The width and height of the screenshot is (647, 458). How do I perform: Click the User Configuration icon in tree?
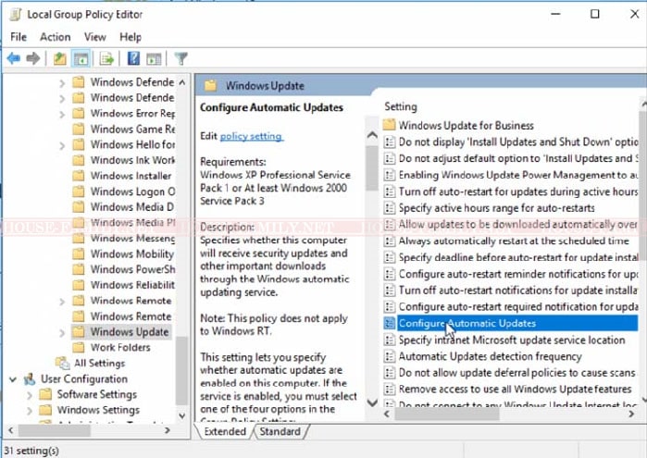30,378
